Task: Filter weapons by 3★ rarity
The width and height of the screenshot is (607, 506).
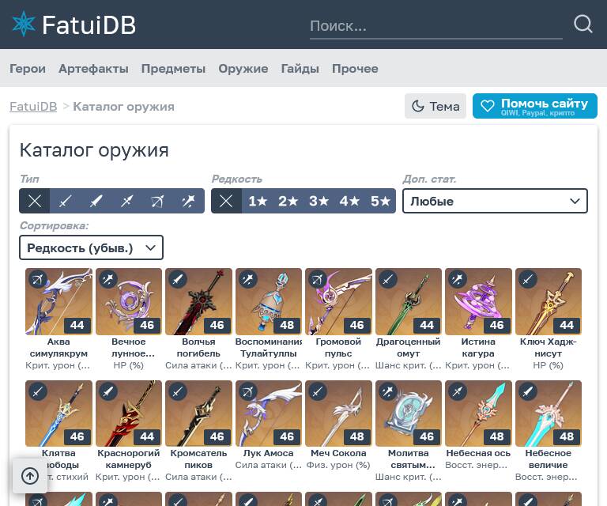Action: pyautogui.click(x=319, y=201)
